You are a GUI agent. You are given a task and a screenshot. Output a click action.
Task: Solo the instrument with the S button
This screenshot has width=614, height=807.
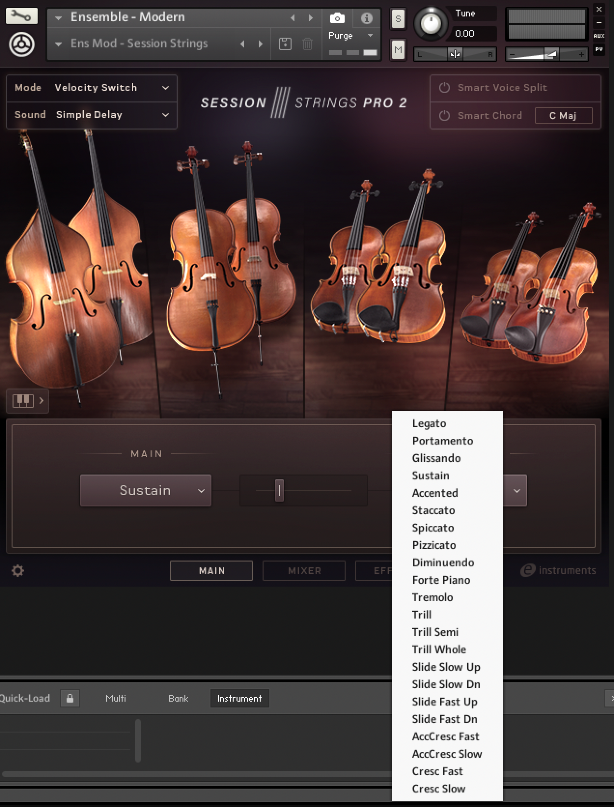point(398,19)
